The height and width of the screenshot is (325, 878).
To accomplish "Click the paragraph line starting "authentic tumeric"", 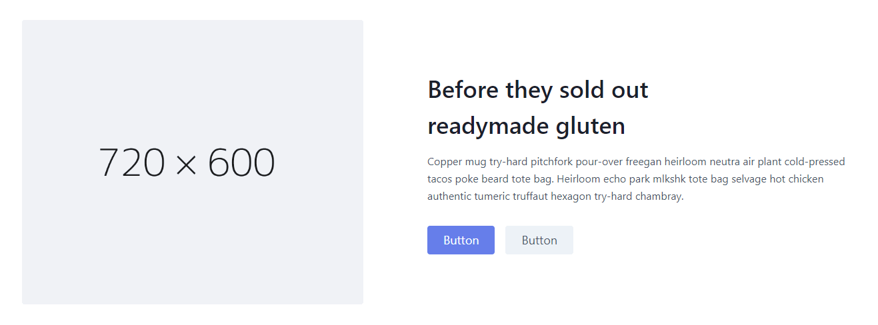I will tap(555, 196).
